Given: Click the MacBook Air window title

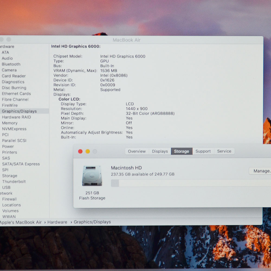Looking at the screenshot, I should pos(127,40).
